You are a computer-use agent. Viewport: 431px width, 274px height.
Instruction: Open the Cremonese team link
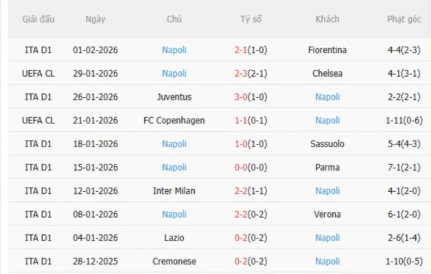[x=174, y=261]
